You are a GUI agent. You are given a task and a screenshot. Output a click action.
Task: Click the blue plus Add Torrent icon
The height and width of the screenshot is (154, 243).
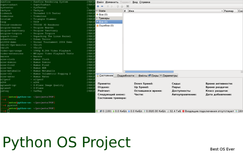(98, 6)
